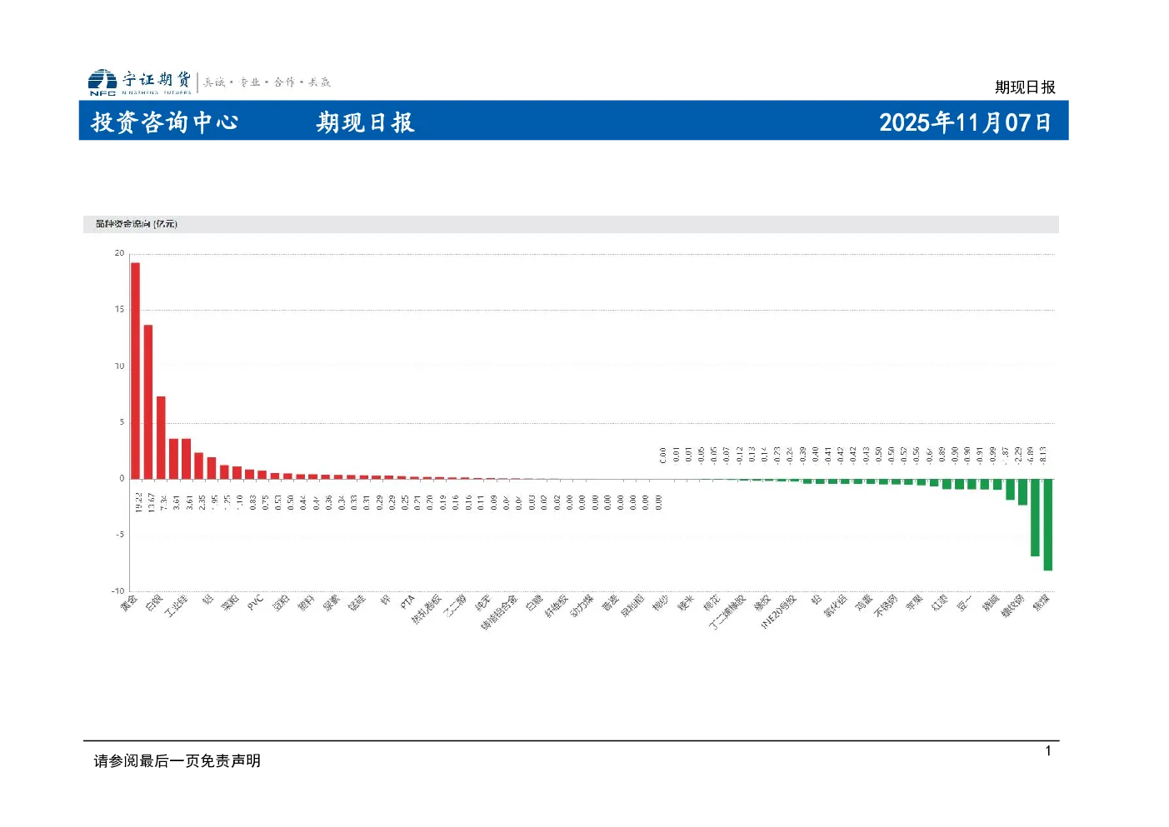
Task: Click the second red bar valued 13.67
Action: (148, 401)
